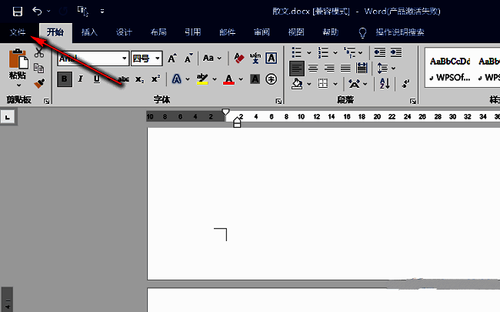Click the Cut scissors icon

(x=39, y=53)
